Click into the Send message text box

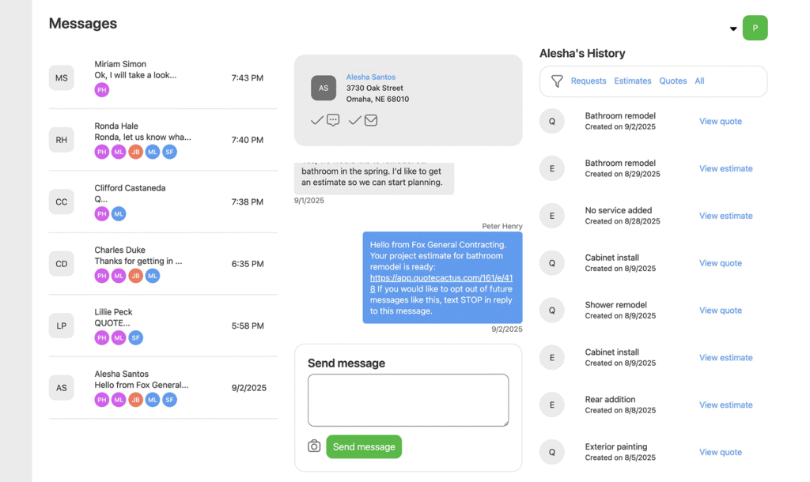[x=408, y=400]
